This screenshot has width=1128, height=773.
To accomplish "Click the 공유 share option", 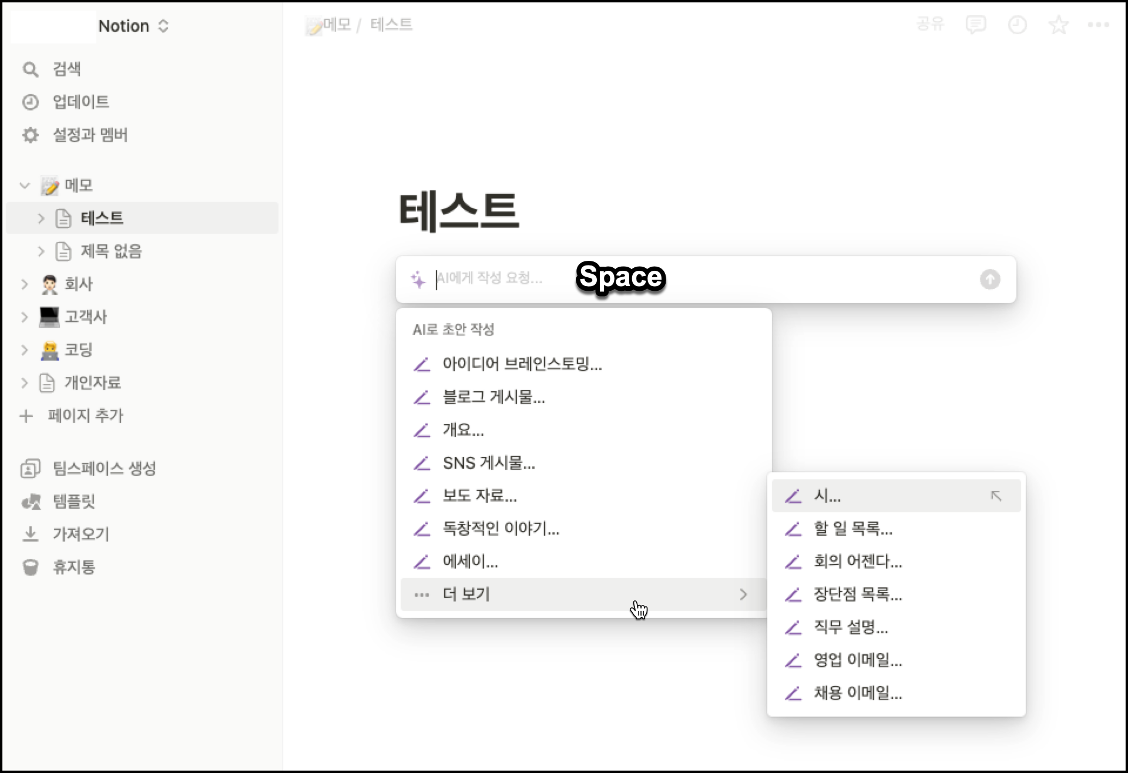I will 930,25.
